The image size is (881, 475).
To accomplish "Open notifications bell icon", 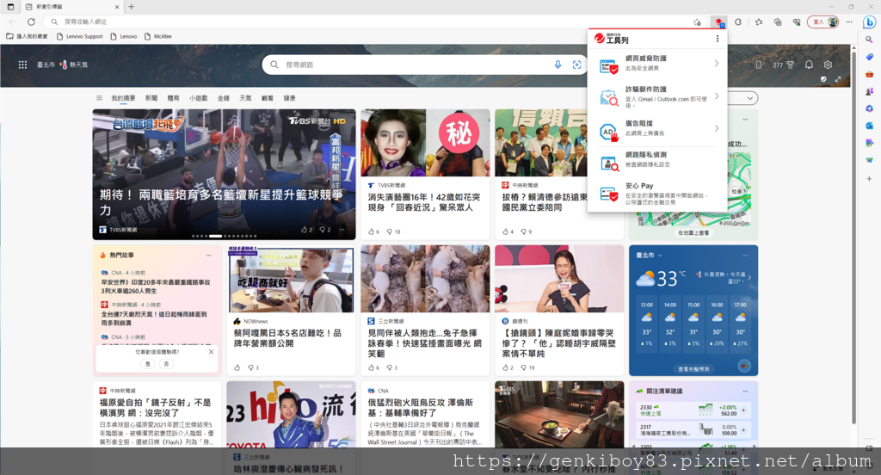I will (809, 65).
